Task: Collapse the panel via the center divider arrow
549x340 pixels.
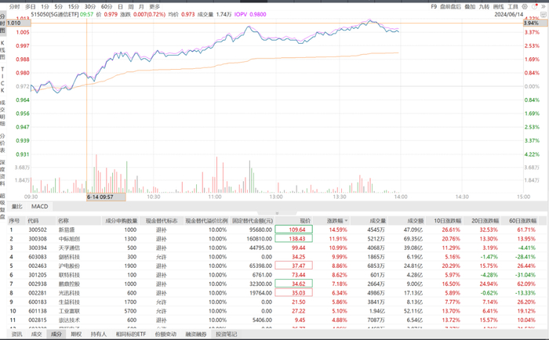Action: (x=277, y=212)
